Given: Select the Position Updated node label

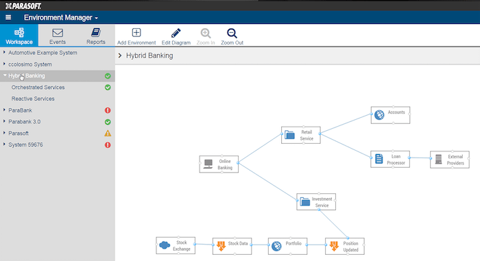Looking at the screenshot, I should [x=350, y=247].
